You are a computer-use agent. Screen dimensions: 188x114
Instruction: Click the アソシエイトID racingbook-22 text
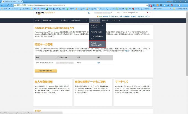pos(127,13)
